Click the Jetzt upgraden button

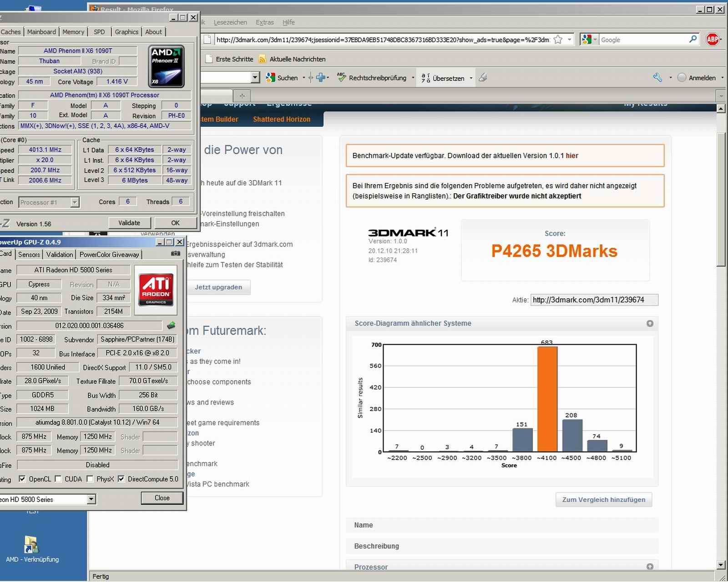[x=218, y=287]
